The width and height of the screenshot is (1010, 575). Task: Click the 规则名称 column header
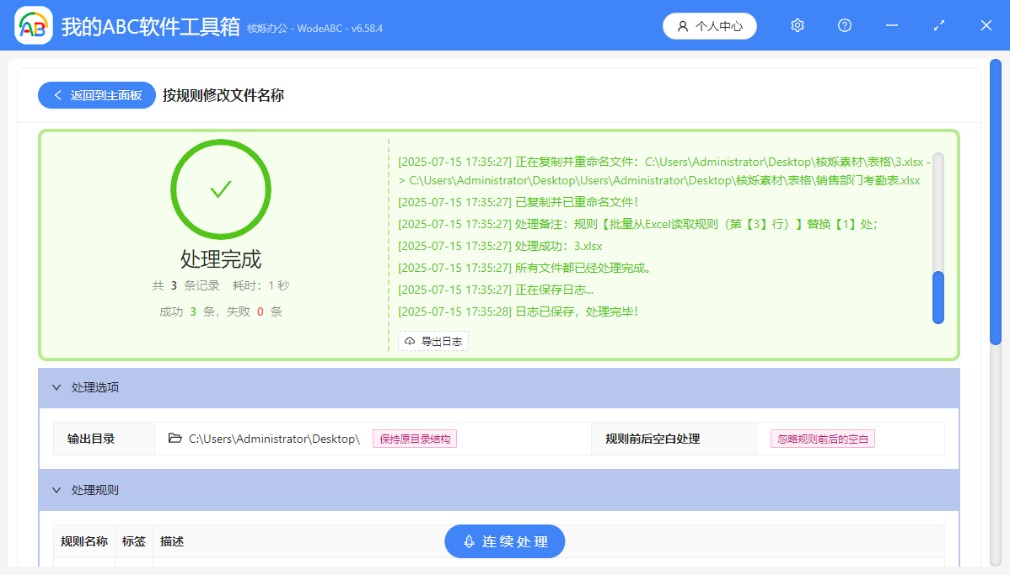83,541
